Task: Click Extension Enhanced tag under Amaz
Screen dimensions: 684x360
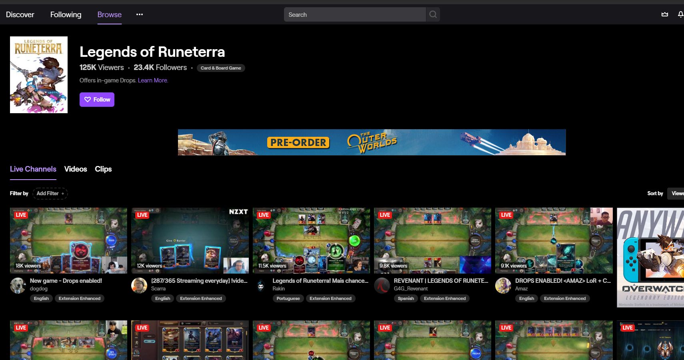Action: tap(565, 298)
